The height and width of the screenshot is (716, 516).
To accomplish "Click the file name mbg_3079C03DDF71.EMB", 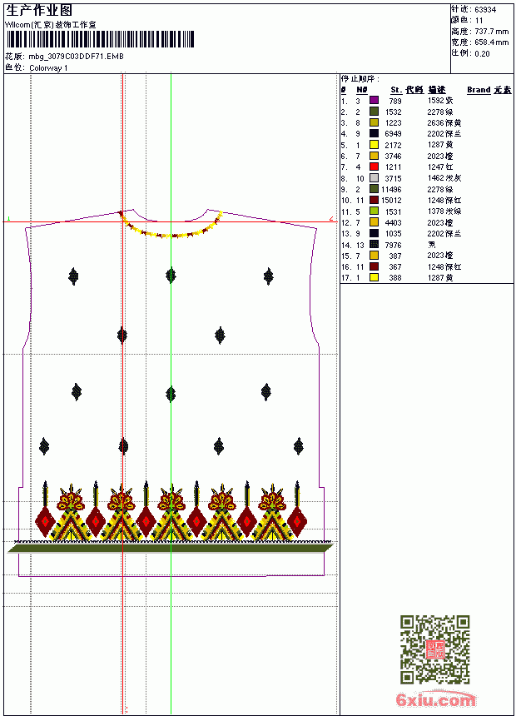I will pyautogui.click(x=76, y=56).
